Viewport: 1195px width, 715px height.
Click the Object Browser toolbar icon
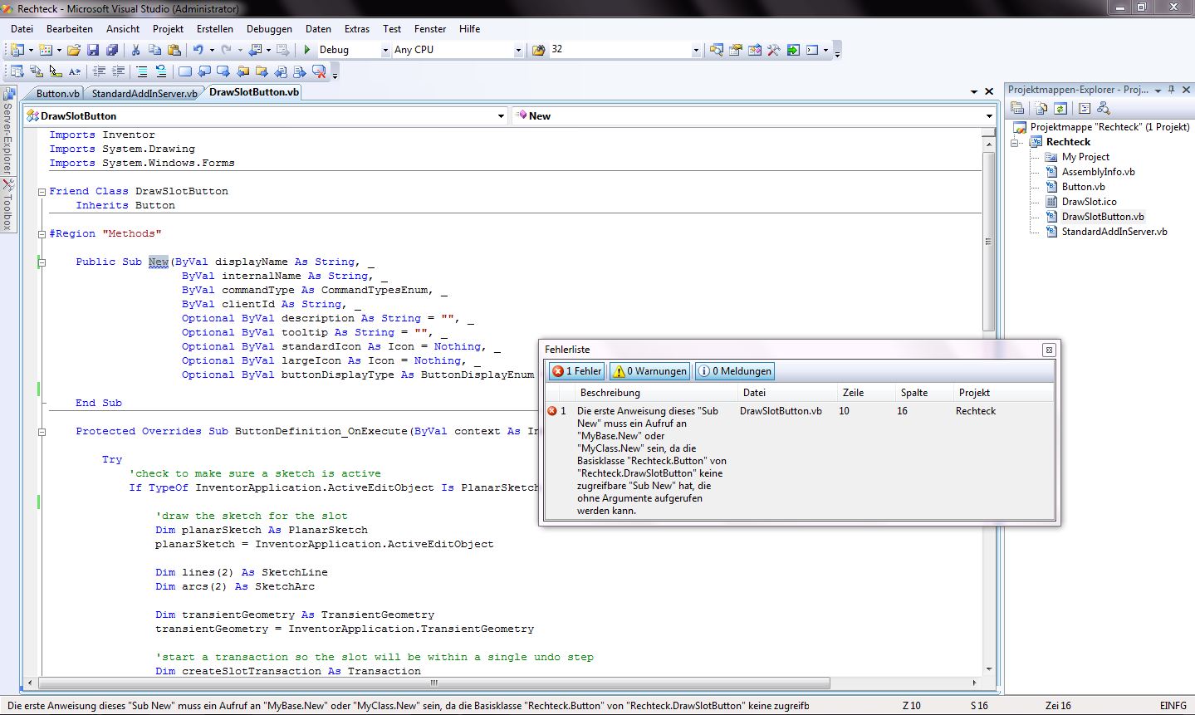(x=754, y=50)
